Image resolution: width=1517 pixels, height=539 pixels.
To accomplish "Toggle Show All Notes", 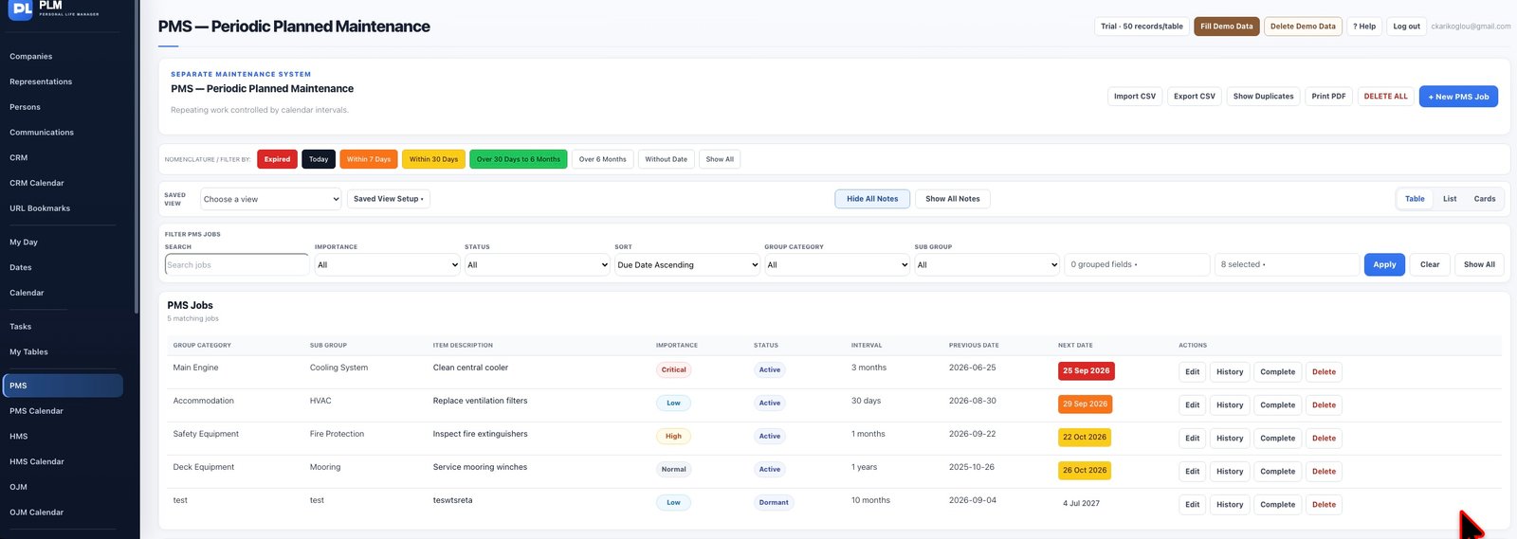I will (x=953, y=199).
